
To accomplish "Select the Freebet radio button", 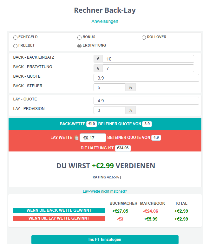I will tap(15, 46).
